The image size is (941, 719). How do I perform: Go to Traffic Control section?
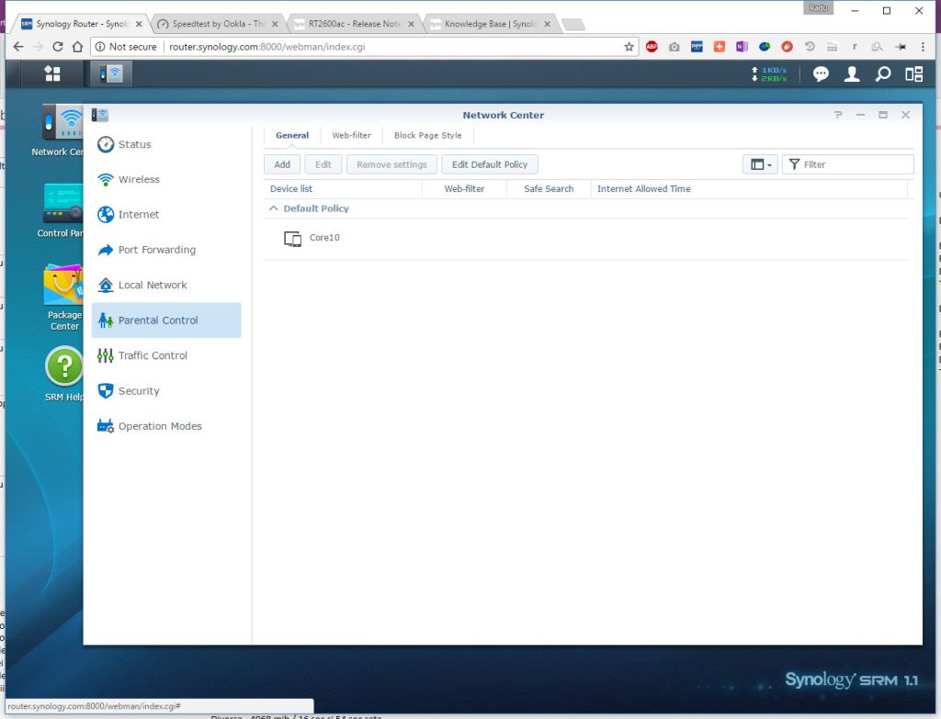[153, 355]
